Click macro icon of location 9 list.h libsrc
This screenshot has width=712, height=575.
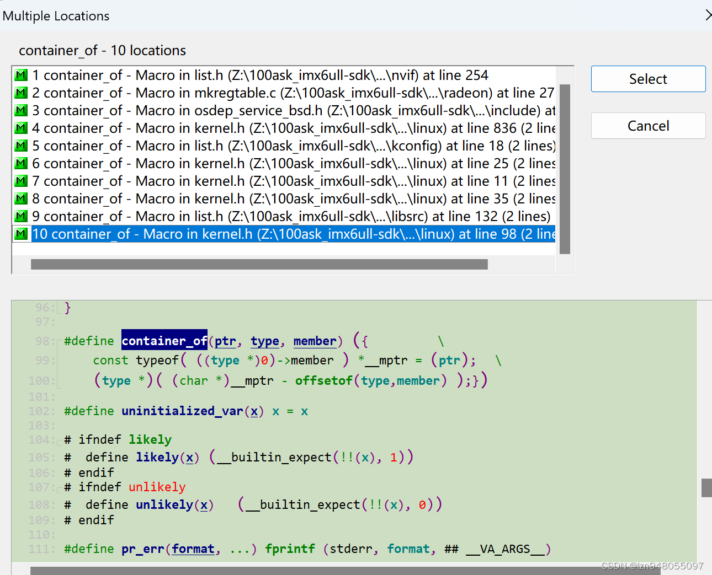(21, 216)
